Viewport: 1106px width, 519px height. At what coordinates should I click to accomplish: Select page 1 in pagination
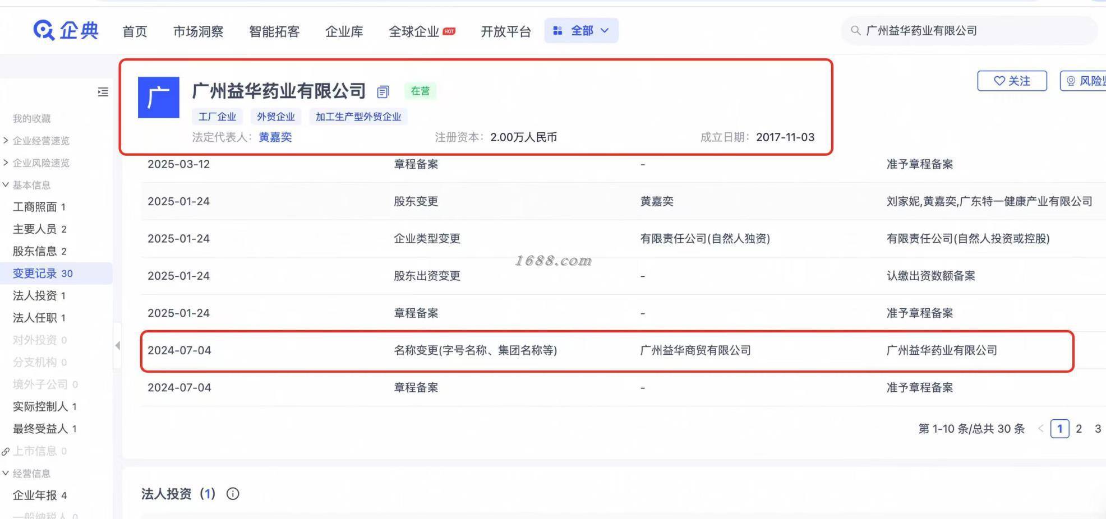[1059, 429]
